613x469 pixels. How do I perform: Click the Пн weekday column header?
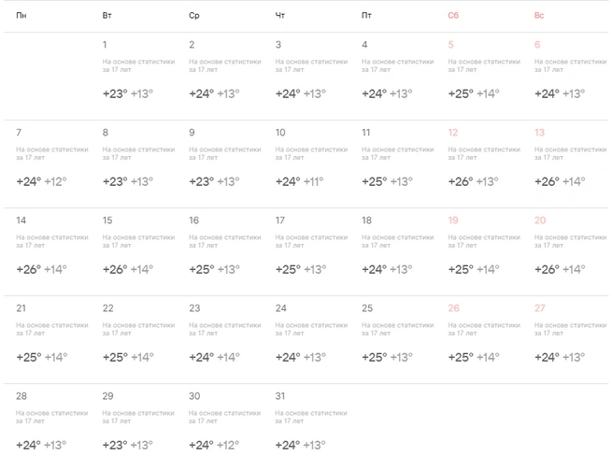click(x=21, y=16)
